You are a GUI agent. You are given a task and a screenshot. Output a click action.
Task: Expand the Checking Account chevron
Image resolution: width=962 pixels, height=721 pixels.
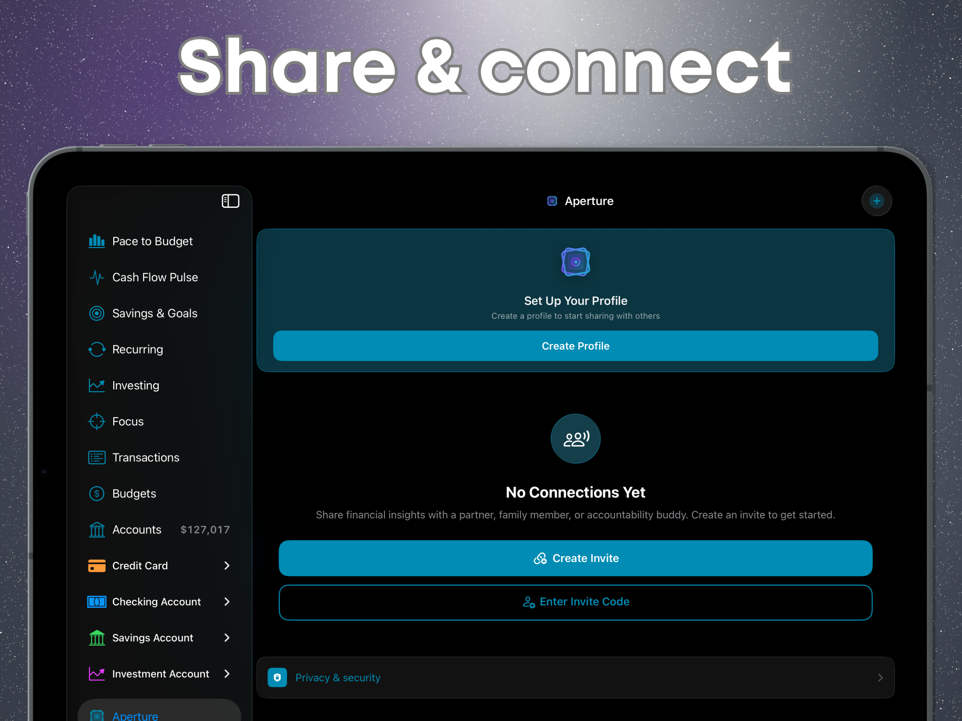coord(227,602)
